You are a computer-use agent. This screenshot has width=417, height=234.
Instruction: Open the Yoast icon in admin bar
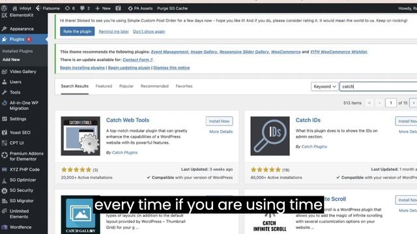click(119, 8)
